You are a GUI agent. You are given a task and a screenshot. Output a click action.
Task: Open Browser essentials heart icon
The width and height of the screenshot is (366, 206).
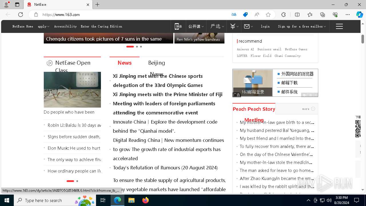(335, 15)
